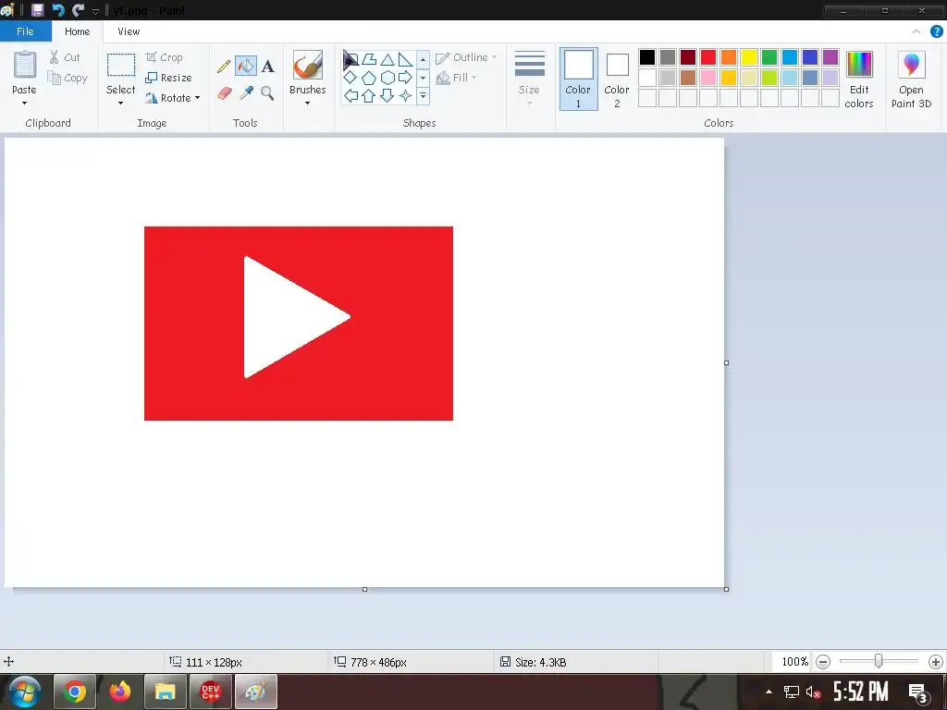The width and height of the screenshot is (947, 710).
Task: Choose the red color swatch
Action: [x=708, y=57]
